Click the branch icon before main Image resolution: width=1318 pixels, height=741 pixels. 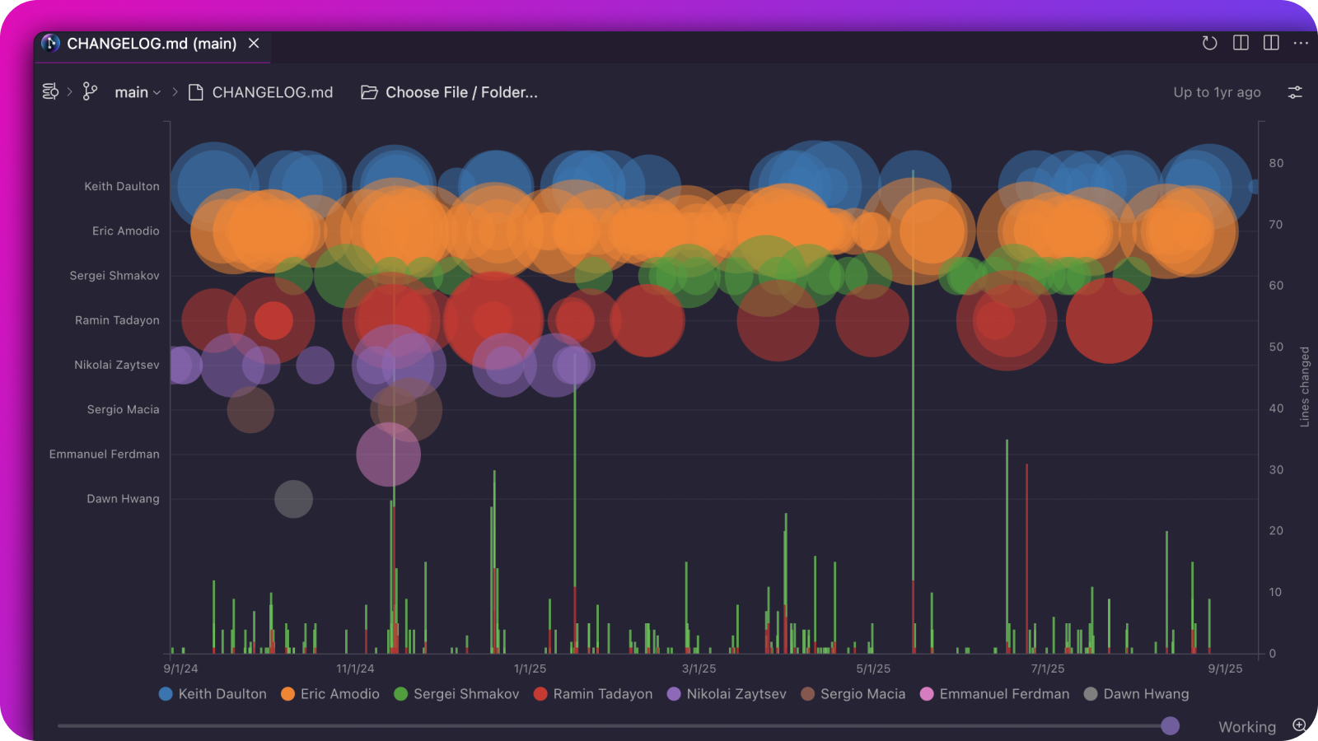(90, 91)
